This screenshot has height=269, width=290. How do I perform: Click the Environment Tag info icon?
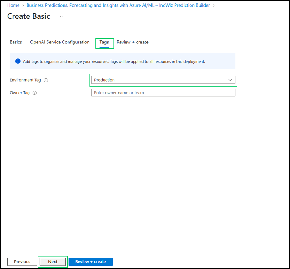pos(46,80)
